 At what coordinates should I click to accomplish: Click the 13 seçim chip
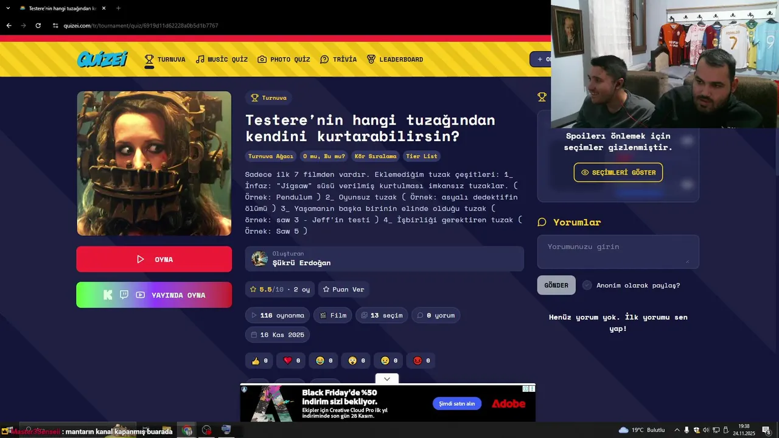(382, 315)
